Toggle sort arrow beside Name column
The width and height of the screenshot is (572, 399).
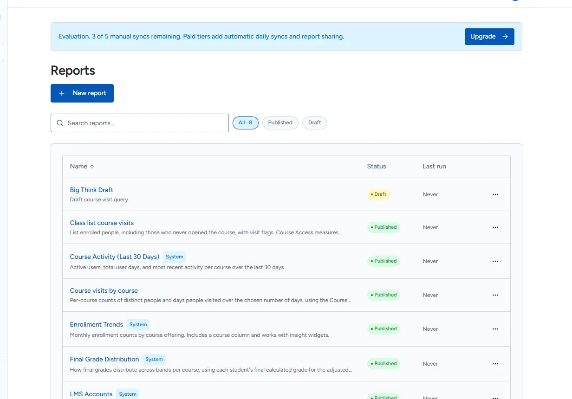[x=92, y=167]
